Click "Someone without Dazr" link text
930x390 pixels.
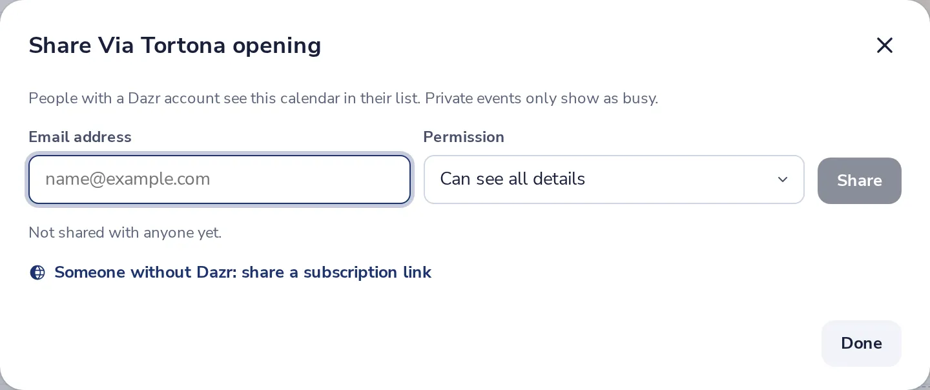(146, 272)
